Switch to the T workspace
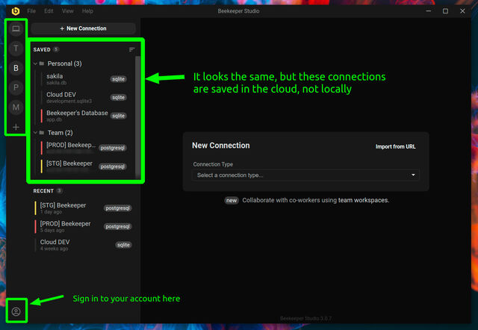This screenshot has width=478, height=330. (16, 48)
